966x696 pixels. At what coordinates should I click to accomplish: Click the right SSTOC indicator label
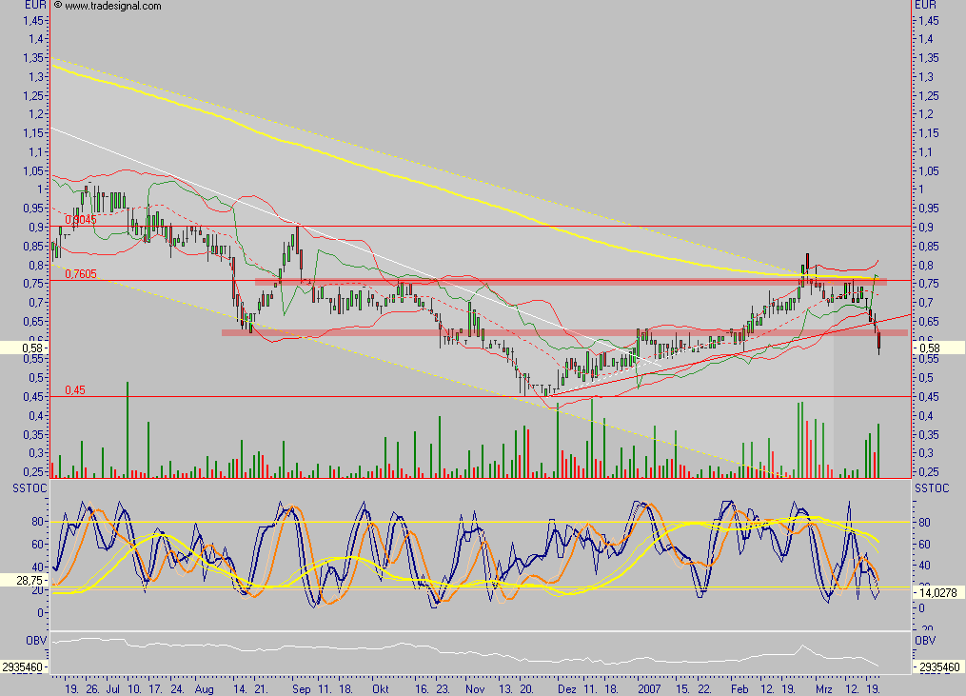click(932, 487)
